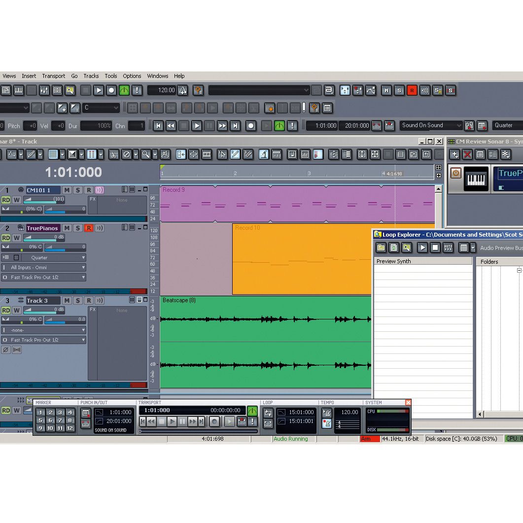Open the key C dropdown in toolbar

coord(101,108)
